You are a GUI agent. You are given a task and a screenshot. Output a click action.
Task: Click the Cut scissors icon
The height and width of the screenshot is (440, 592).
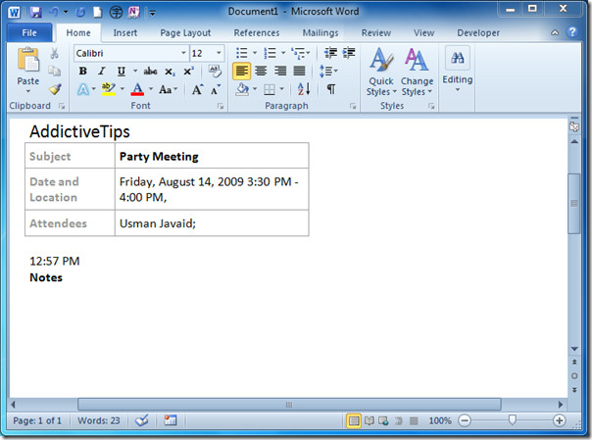55,53
